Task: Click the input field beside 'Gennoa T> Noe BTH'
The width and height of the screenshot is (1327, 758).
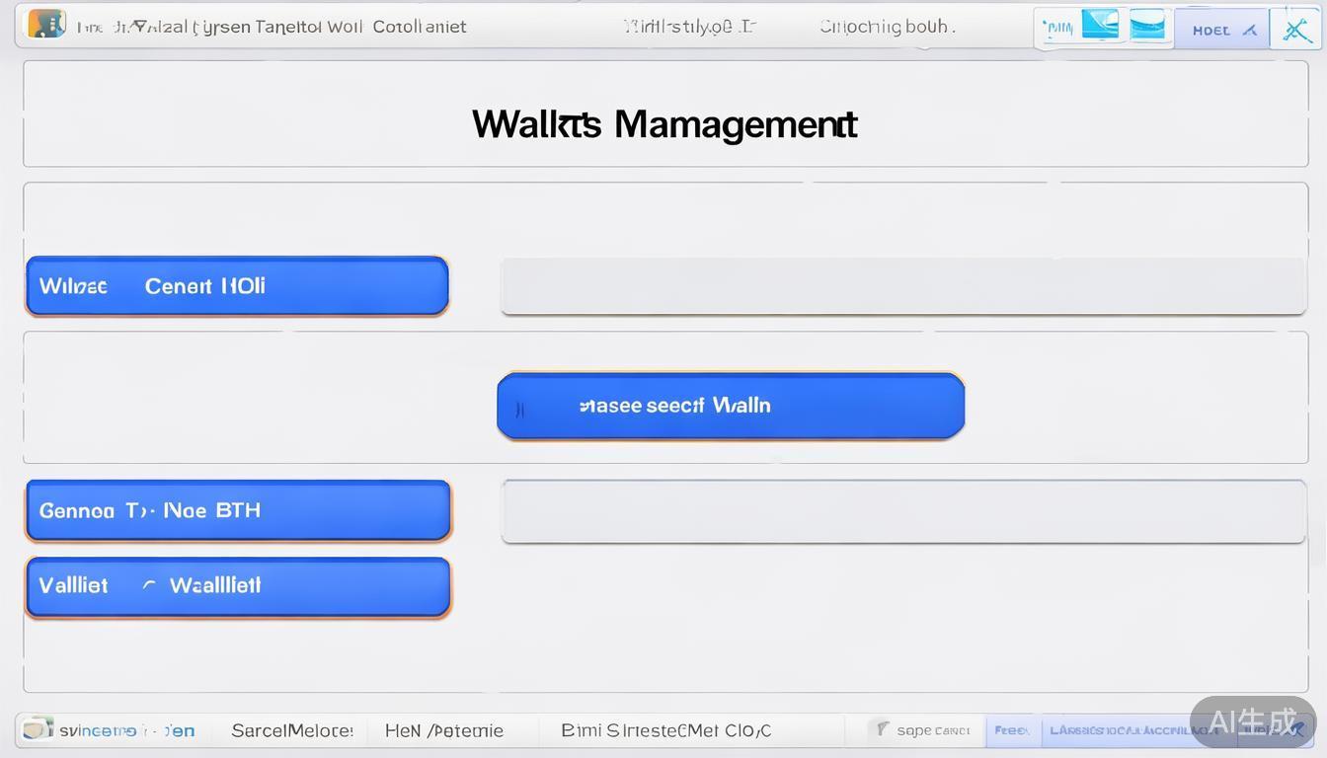Action: [x=902, y=511]
